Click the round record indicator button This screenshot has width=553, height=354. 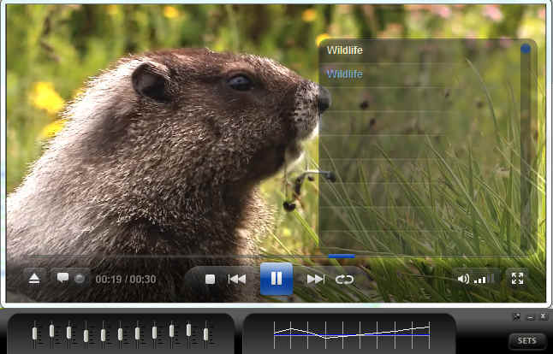79,278
